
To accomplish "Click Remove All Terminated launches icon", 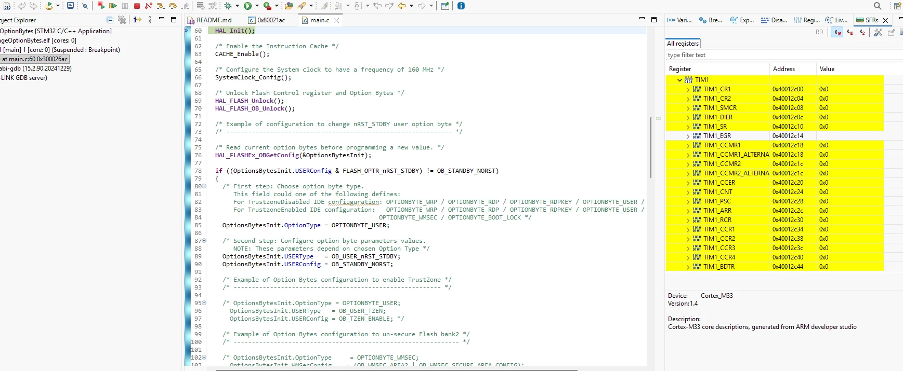I will click(122, 20).
